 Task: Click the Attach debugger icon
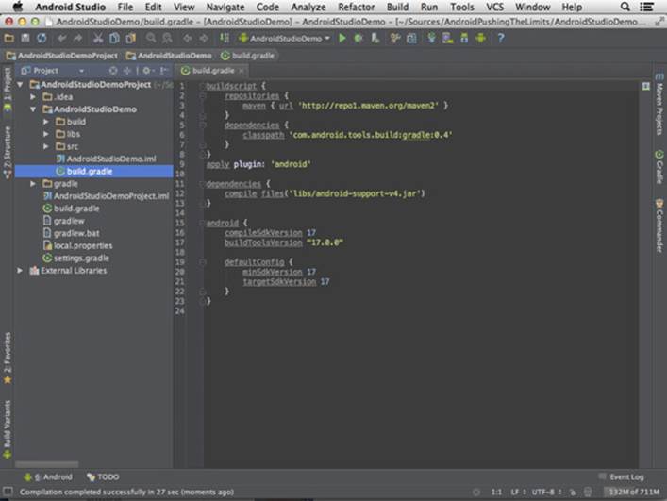[375, 39]
